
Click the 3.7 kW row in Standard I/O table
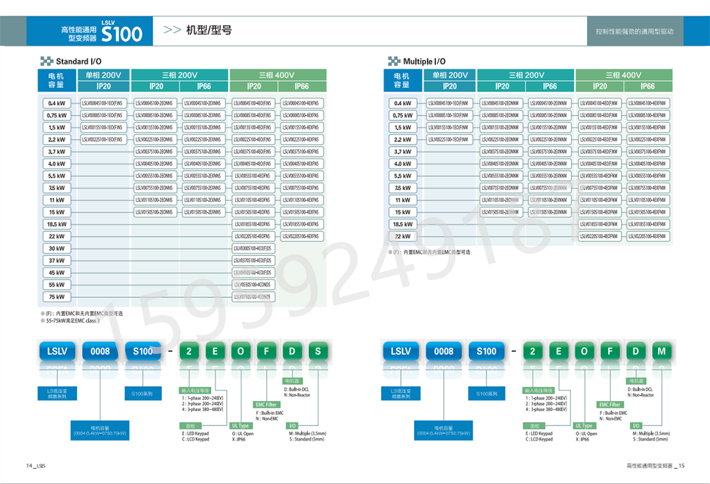(x=183, y=152)
